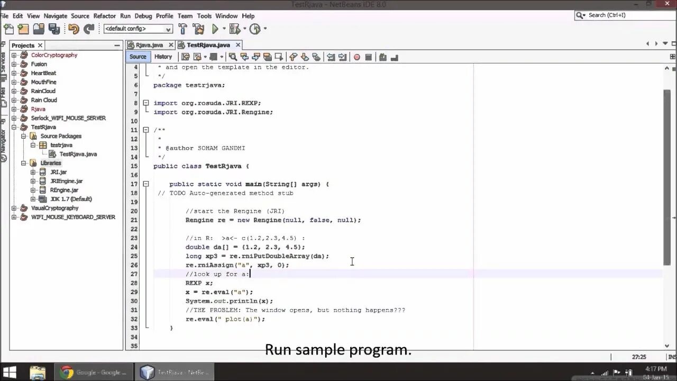The height and width of the screenshot is (381, 677).
Task: Select TestRjava.java in the project tree
Action: 78,154
